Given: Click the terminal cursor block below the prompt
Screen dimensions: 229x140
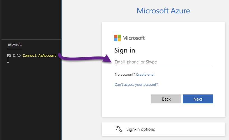Looking at the screenshot, I should (x=8, y=60).
